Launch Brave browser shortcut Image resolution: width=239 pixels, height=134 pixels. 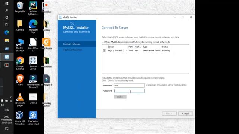[20, 80]
